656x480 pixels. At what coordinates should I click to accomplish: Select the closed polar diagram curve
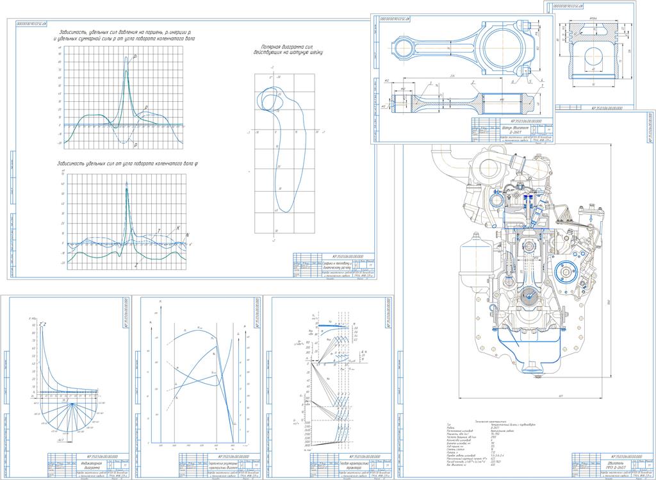pyautogui.click(x=282, y=149)
